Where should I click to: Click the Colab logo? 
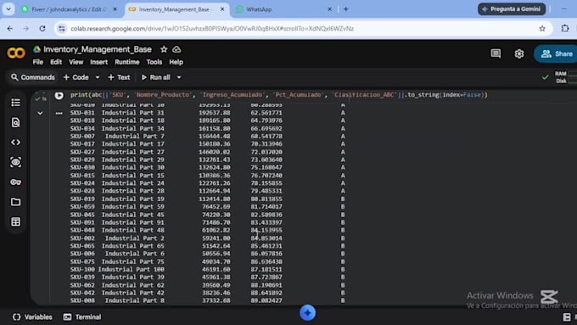point(16,53)
